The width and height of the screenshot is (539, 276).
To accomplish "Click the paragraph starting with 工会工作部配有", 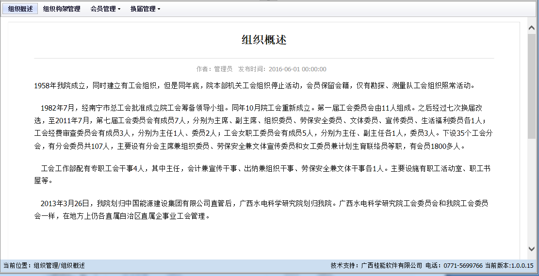I will tap(262, 174).
